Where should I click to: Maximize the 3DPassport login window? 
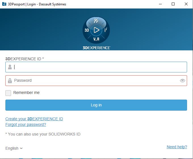coord(173,4)
